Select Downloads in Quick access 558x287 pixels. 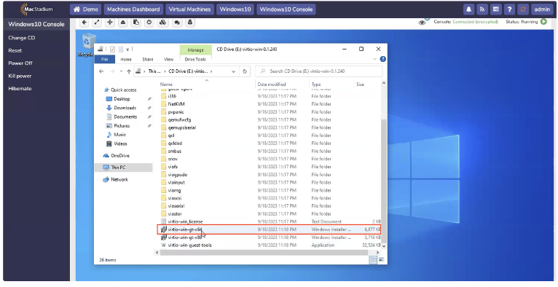tap(125, 108)
